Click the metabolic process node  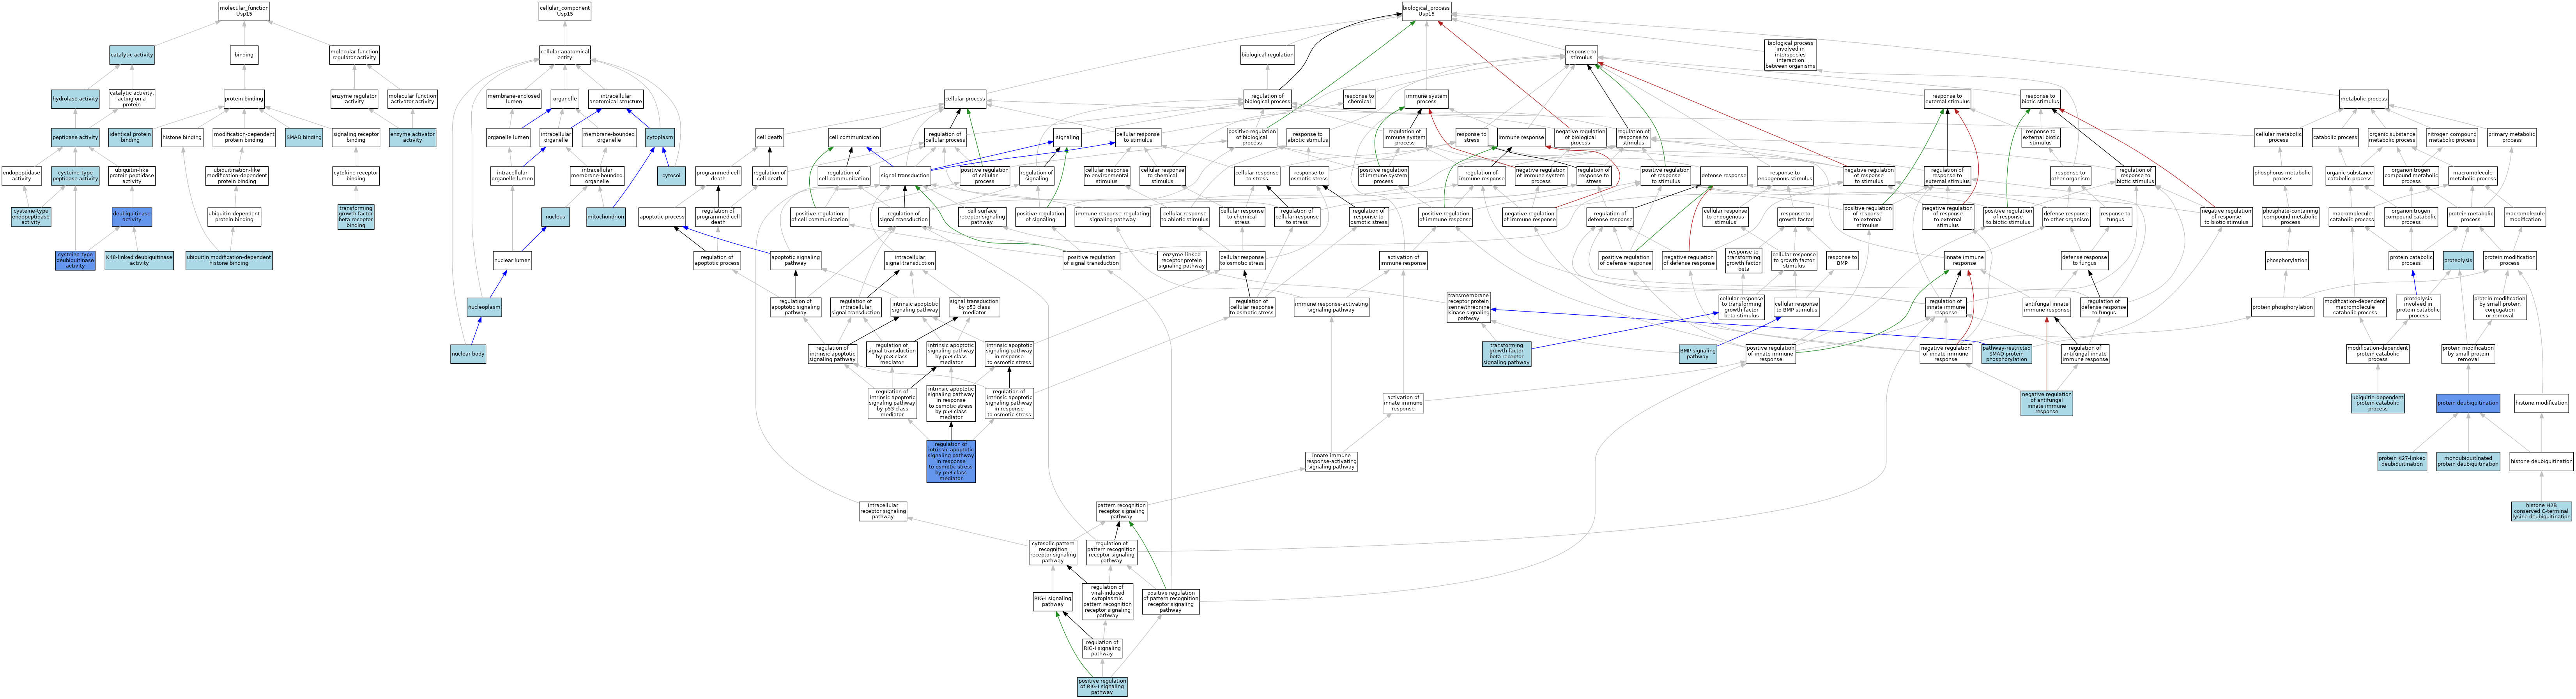pyautogui.click(x=2364, y=99)
